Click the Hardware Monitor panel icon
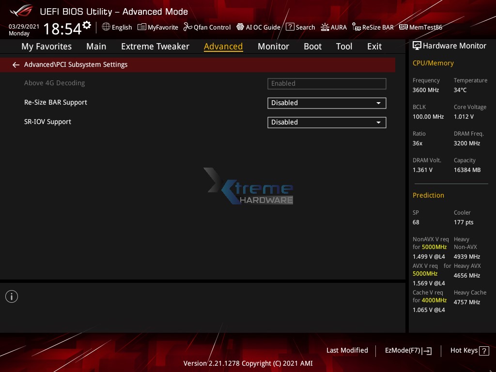The image size is (496, 372). [417, 46]
